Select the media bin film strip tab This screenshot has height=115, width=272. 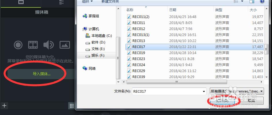point(21,2)
